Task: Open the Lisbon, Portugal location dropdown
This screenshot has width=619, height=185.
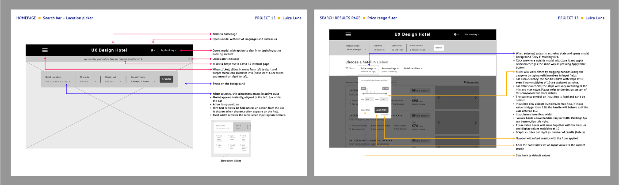Action: [x=357, y=49]
